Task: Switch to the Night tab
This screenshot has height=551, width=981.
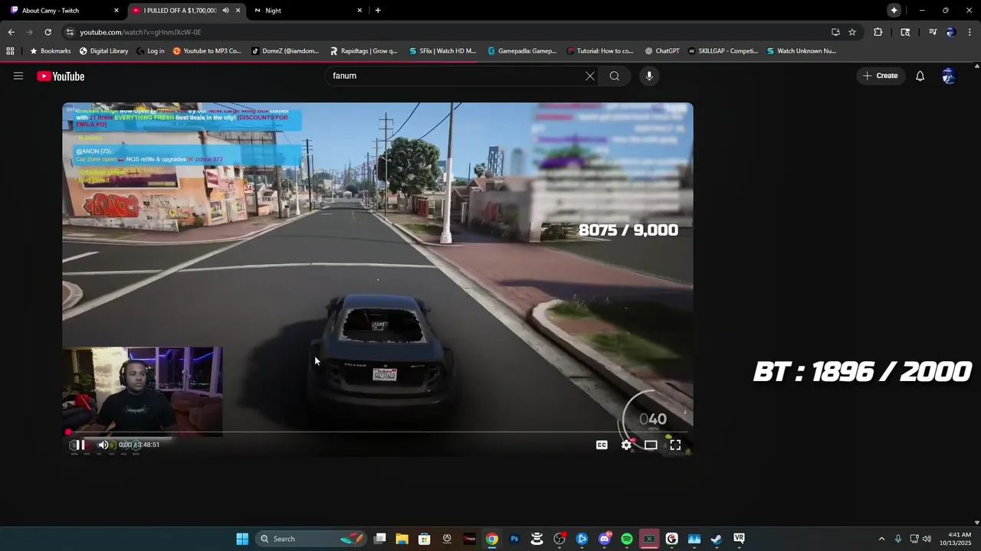Action: 307,10
